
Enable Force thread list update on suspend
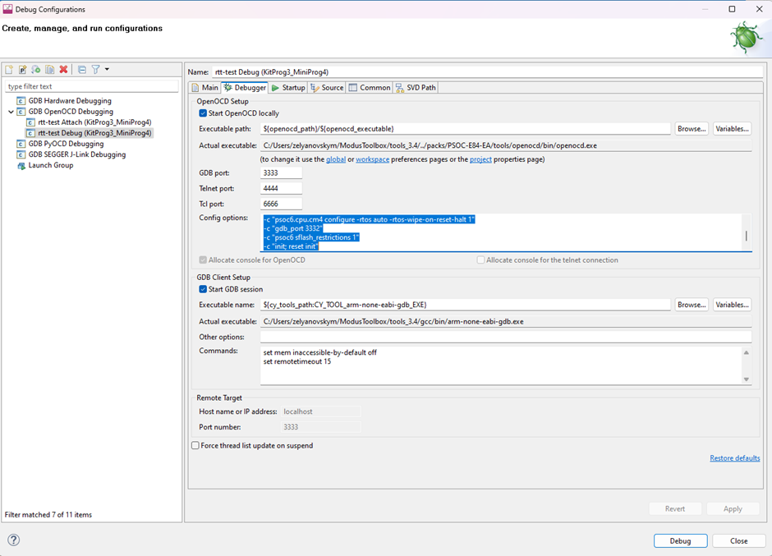click(195, 444)
